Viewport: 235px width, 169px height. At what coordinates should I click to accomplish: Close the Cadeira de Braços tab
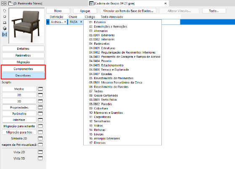166,3
